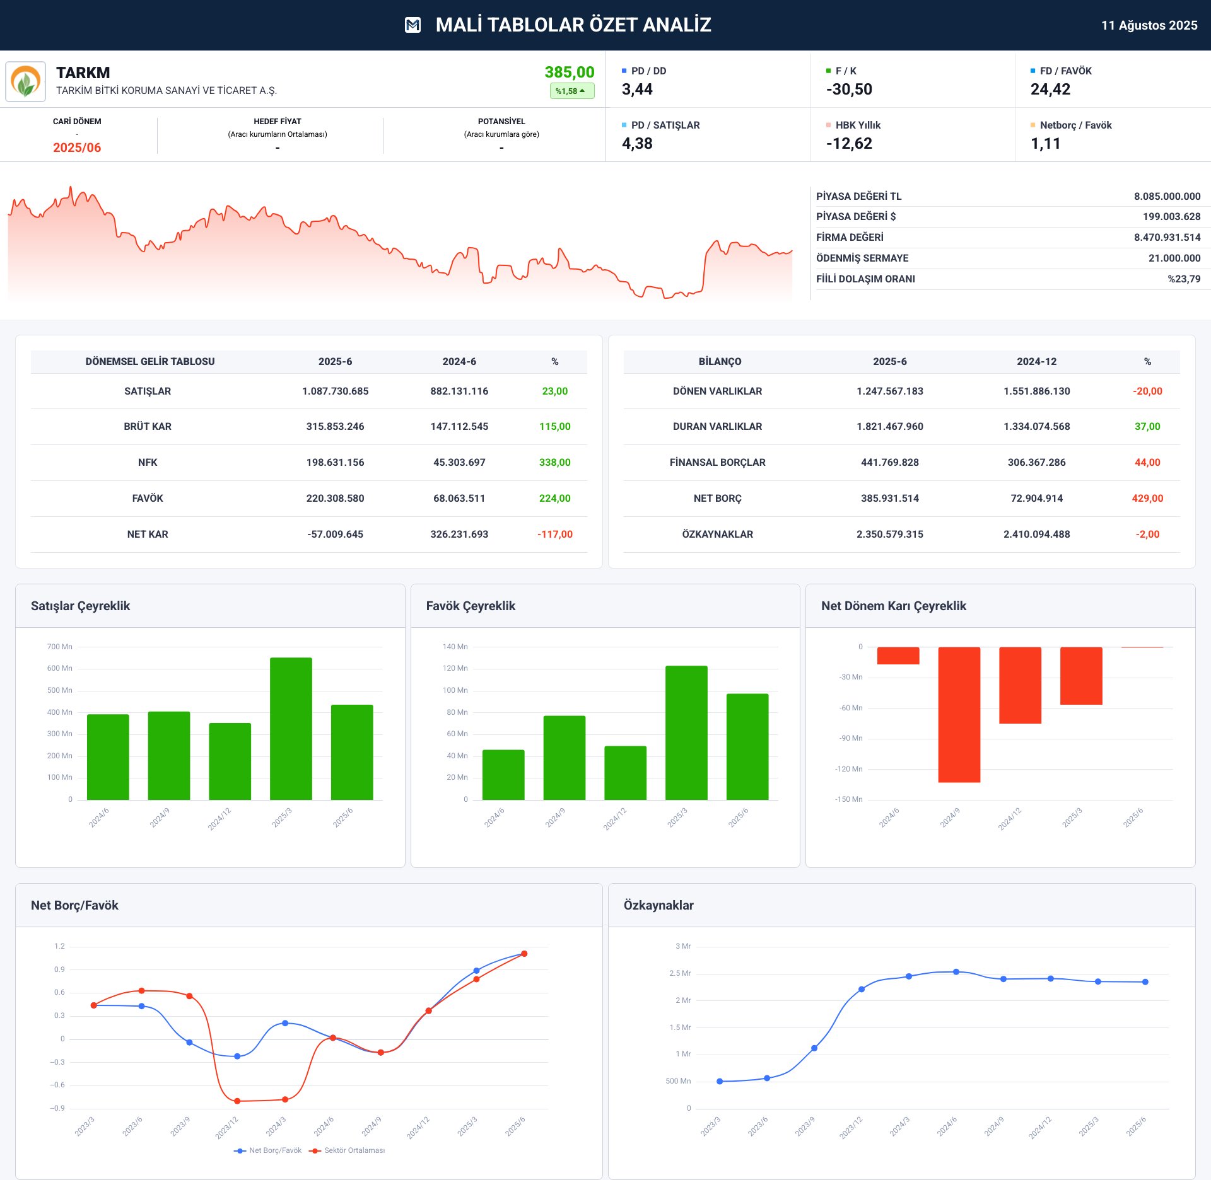Image resolution: width=1211 pixels, height=1180 pixels.
Task: Click the 2025/6 point on Özkaynaklar line
Action: point(1145,982)
